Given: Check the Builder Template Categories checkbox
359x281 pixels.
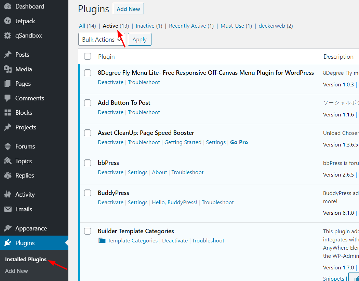Looking at the screenshot, I should point(88,231).
